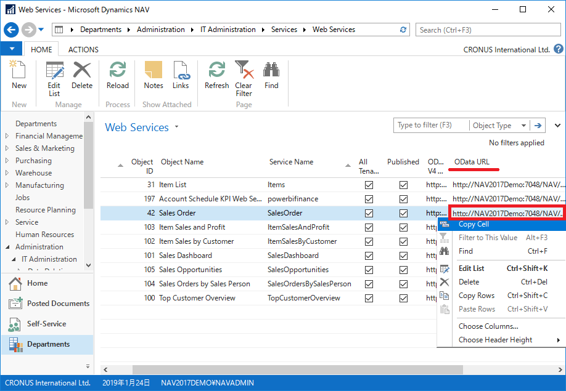Click Administration in the breadcrumb path

tap(161, 30)
